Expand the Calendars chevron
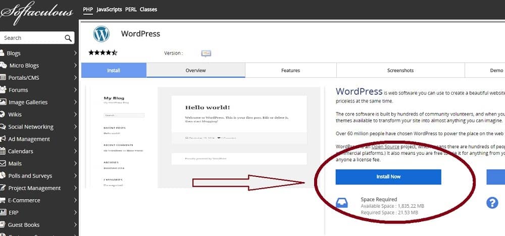Image resolution: width=505 pixels, height=236 pixels. [75, 151]
